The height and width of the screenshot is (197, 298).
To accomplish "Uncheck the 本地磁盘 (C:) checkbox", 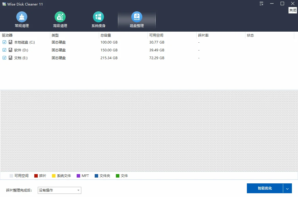I will pyautogui.click(x=4, y=42).
